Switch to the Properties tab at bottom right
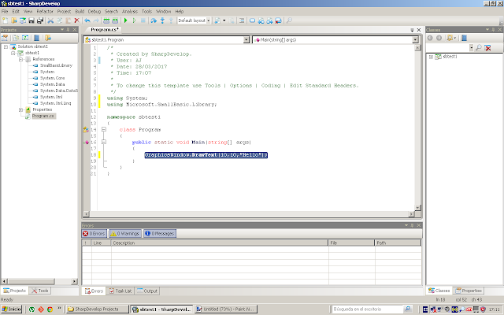This screenshot has width=504, height=315. (x=469, y=291)
